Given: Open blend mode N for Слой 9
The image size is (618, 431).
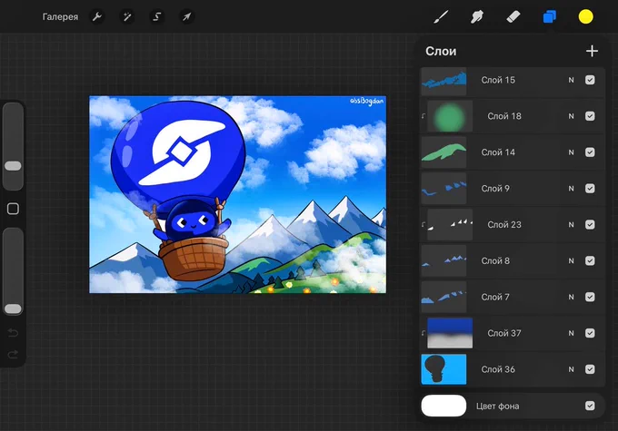Looking at the screenshot, I should click(571, 189).
